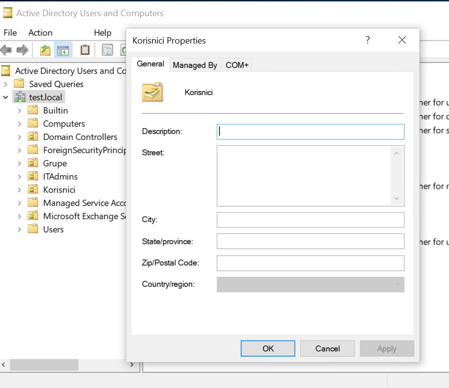
Task: Expand the Grupe OU
Action: coord(19,163)
